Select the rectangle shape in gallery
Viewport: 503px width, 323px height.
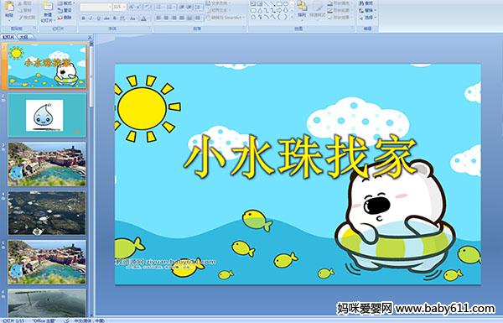(280, 3)
